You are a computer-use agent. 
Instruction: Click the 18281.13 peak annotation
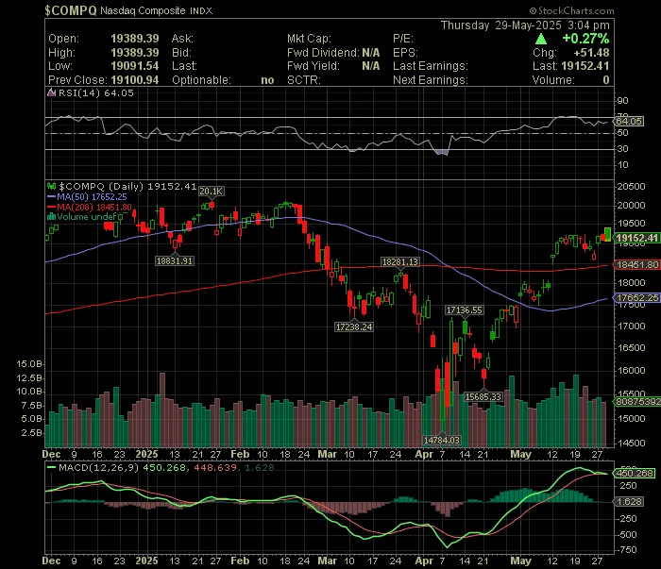click(400, 262)
